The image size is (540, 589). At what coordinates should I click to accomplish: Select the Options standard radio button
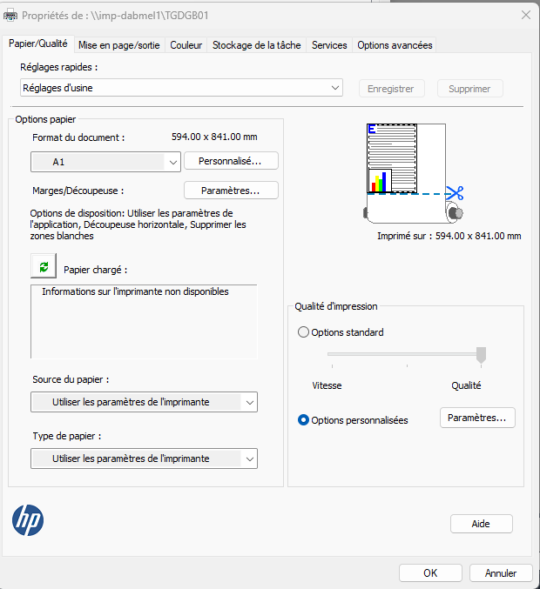pyautogui.click(x=303, y=332)
